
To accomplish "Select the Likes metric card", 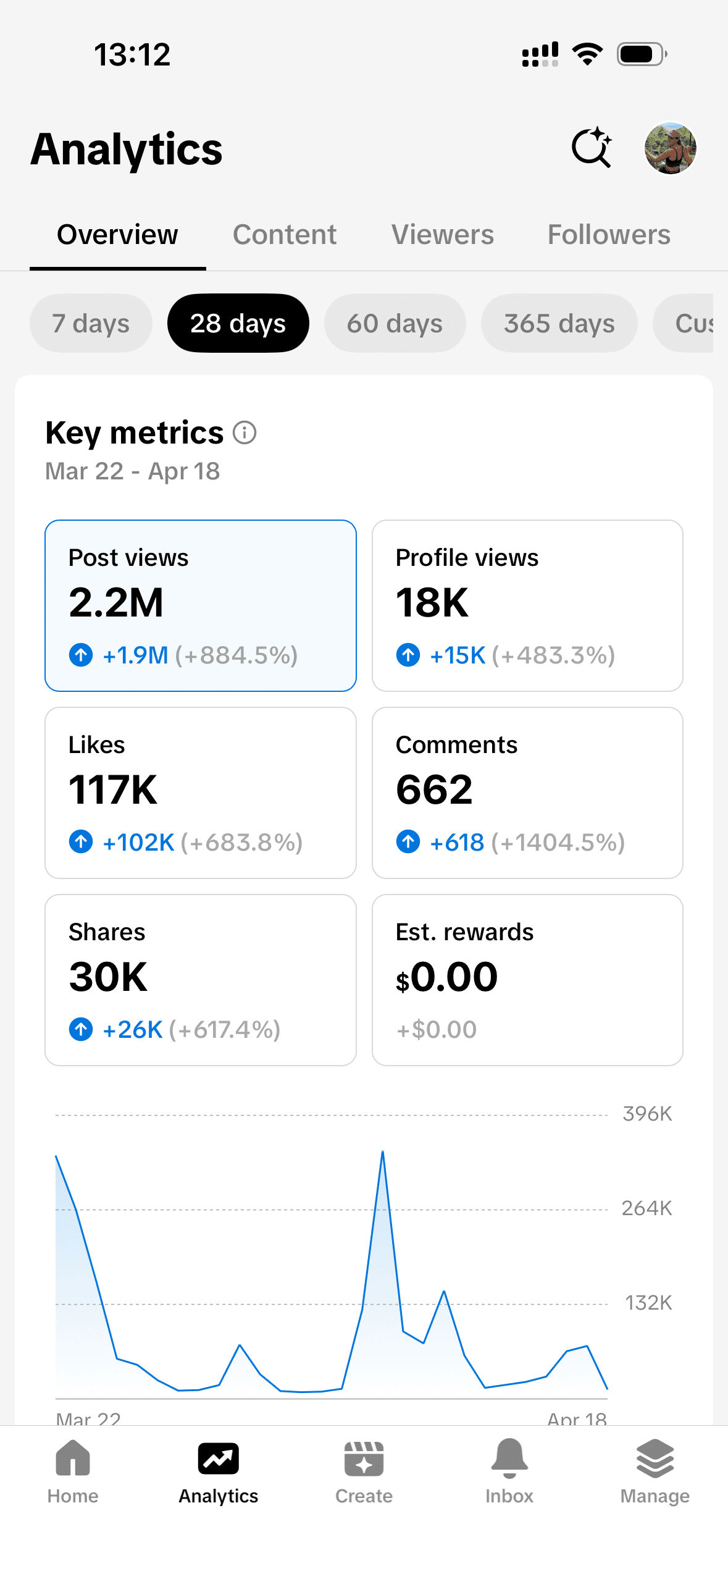I will pyautogui.click(x=201, y=793).
